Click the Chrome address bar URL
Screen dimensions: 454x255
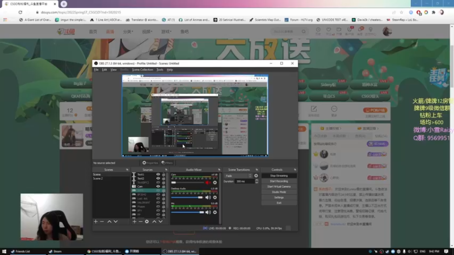[x=81, y=12]
